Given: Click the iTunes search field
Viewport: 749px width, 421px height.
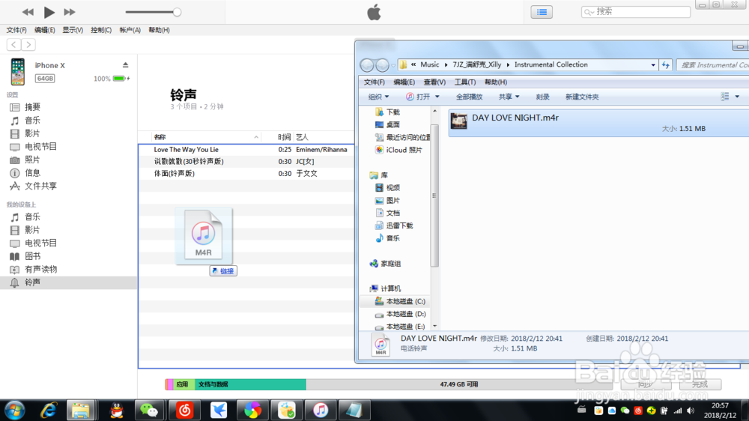Looking at the screenshot, I should click(635, 11).
